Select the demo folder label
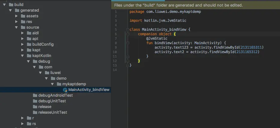The width and height of the screenshot is (280, 128). coord(61,78)
